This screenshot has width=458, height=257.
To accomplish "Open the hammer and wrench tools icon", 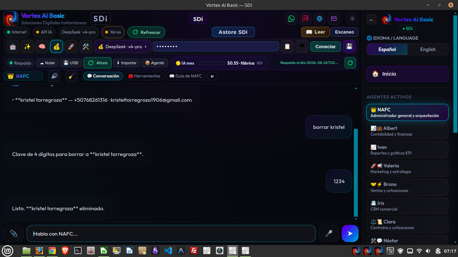I will pyautogui.click(x=86, y=46).
